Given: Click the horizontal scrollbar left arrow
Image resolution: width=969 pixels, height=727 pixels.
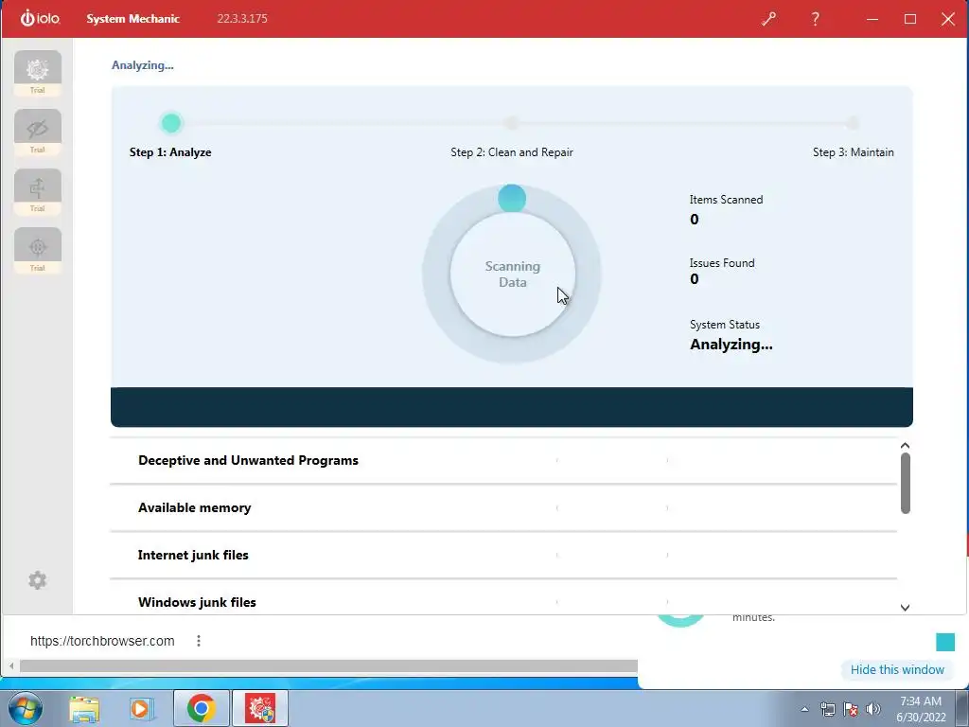Looking at the screenshot, I should [11, 665].
